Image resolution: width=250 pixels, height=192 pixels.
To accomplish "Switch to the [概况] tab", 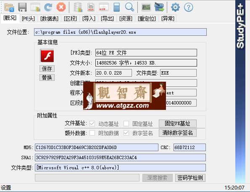I will pyautogui.click(x=10, y=18).
